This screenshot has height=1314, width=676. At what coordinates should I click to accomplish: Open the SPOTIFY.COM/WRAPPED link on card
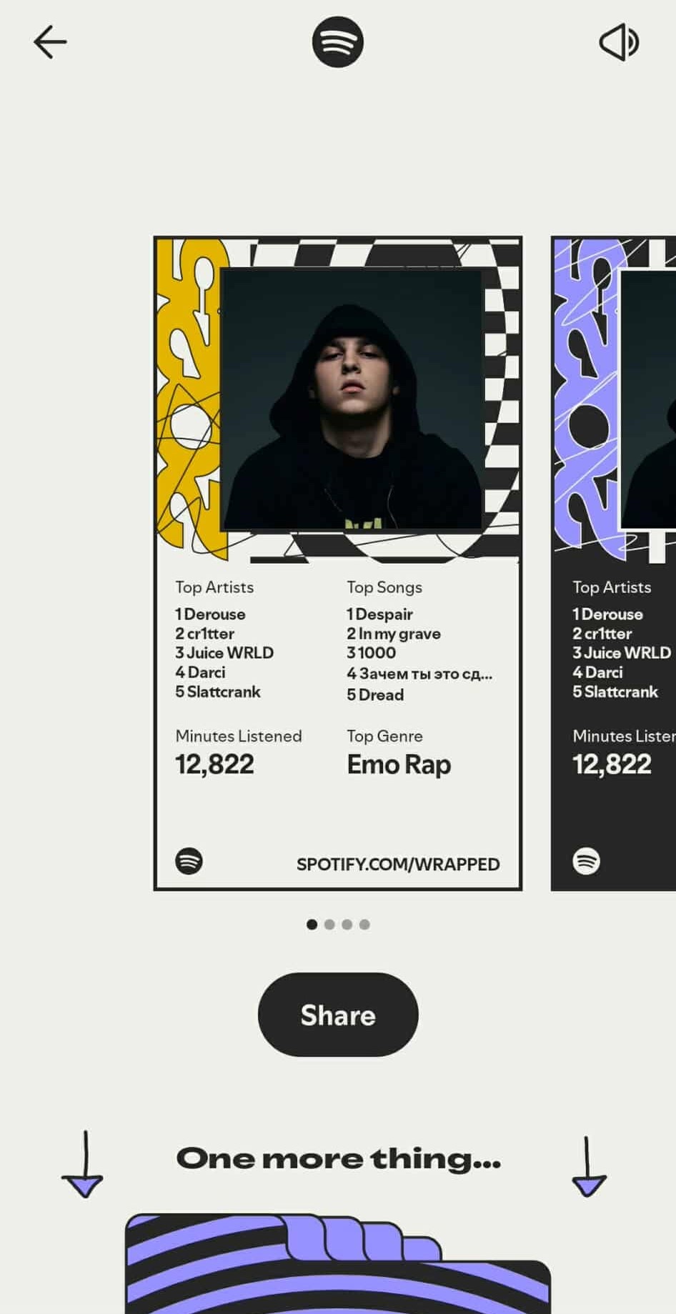pos(398,865)
